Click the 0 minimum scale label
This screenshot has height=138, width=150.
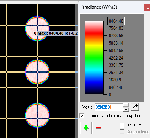click(x=110, y=95)
